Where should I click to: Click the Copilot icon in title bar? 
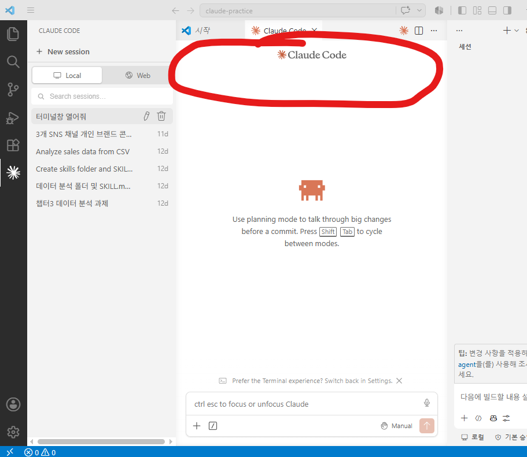click(x=439, y=10)
